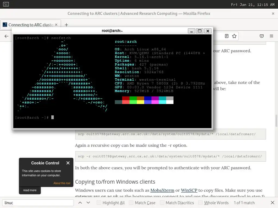Close the root@arch terminal window
Screen dimensions: 278x208
(x=208, y=31)
